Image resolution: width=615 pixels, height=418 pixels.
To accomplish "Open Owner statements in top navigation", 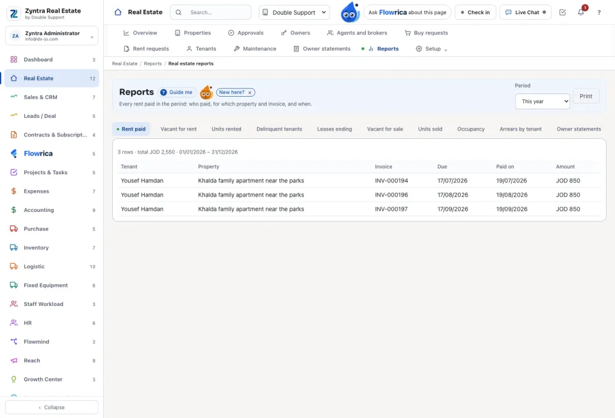I will pos(322,49).
